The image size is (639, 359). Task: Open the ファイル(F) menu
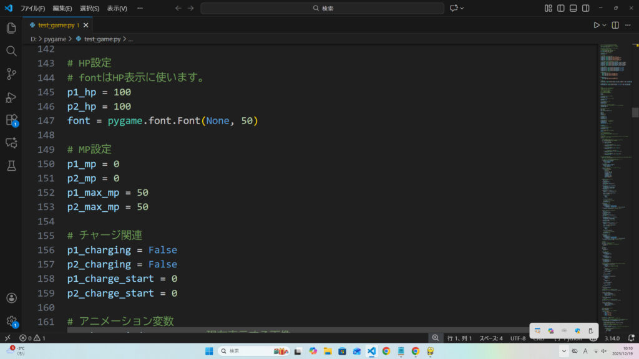32,9
